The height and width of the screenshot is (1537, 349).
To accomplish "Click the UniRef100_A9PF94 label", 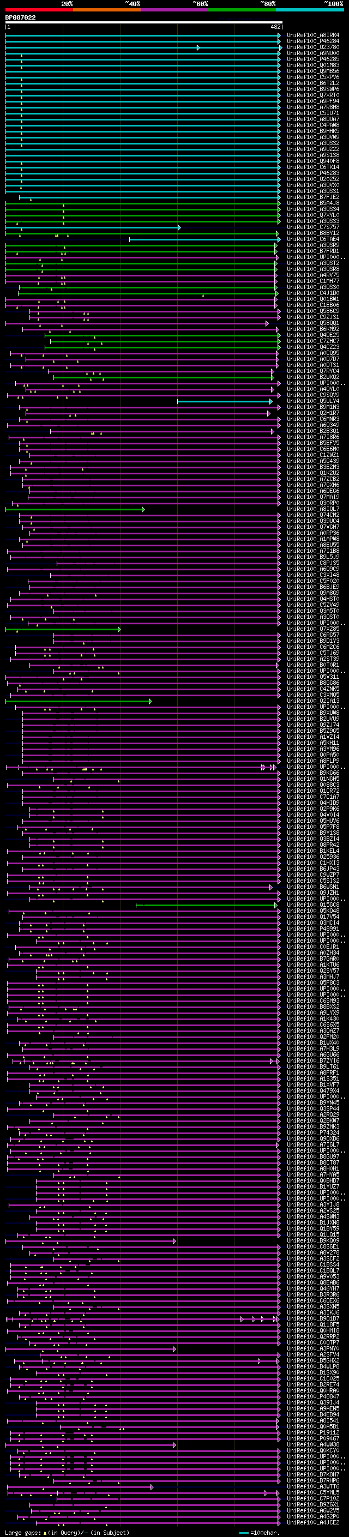I will pos(312,101).
